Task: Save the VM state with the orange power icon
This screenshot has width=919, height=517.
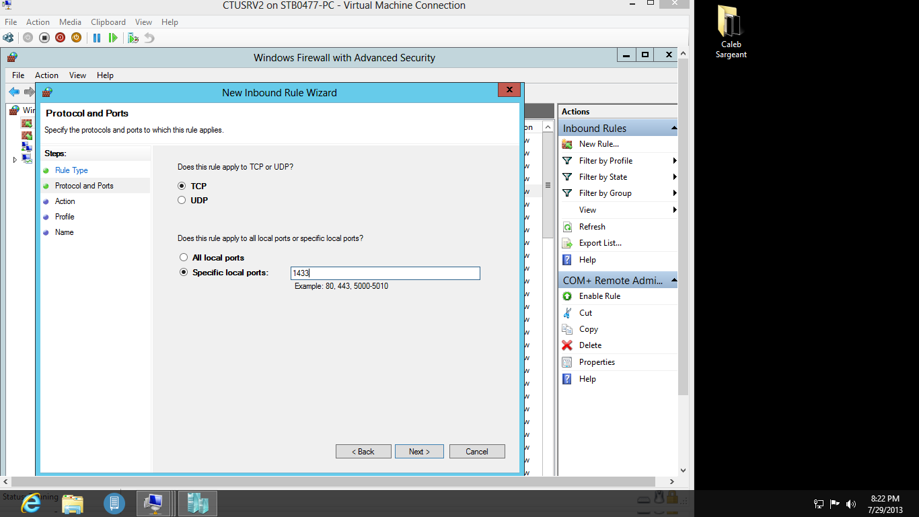Action: tap(76, 38)
